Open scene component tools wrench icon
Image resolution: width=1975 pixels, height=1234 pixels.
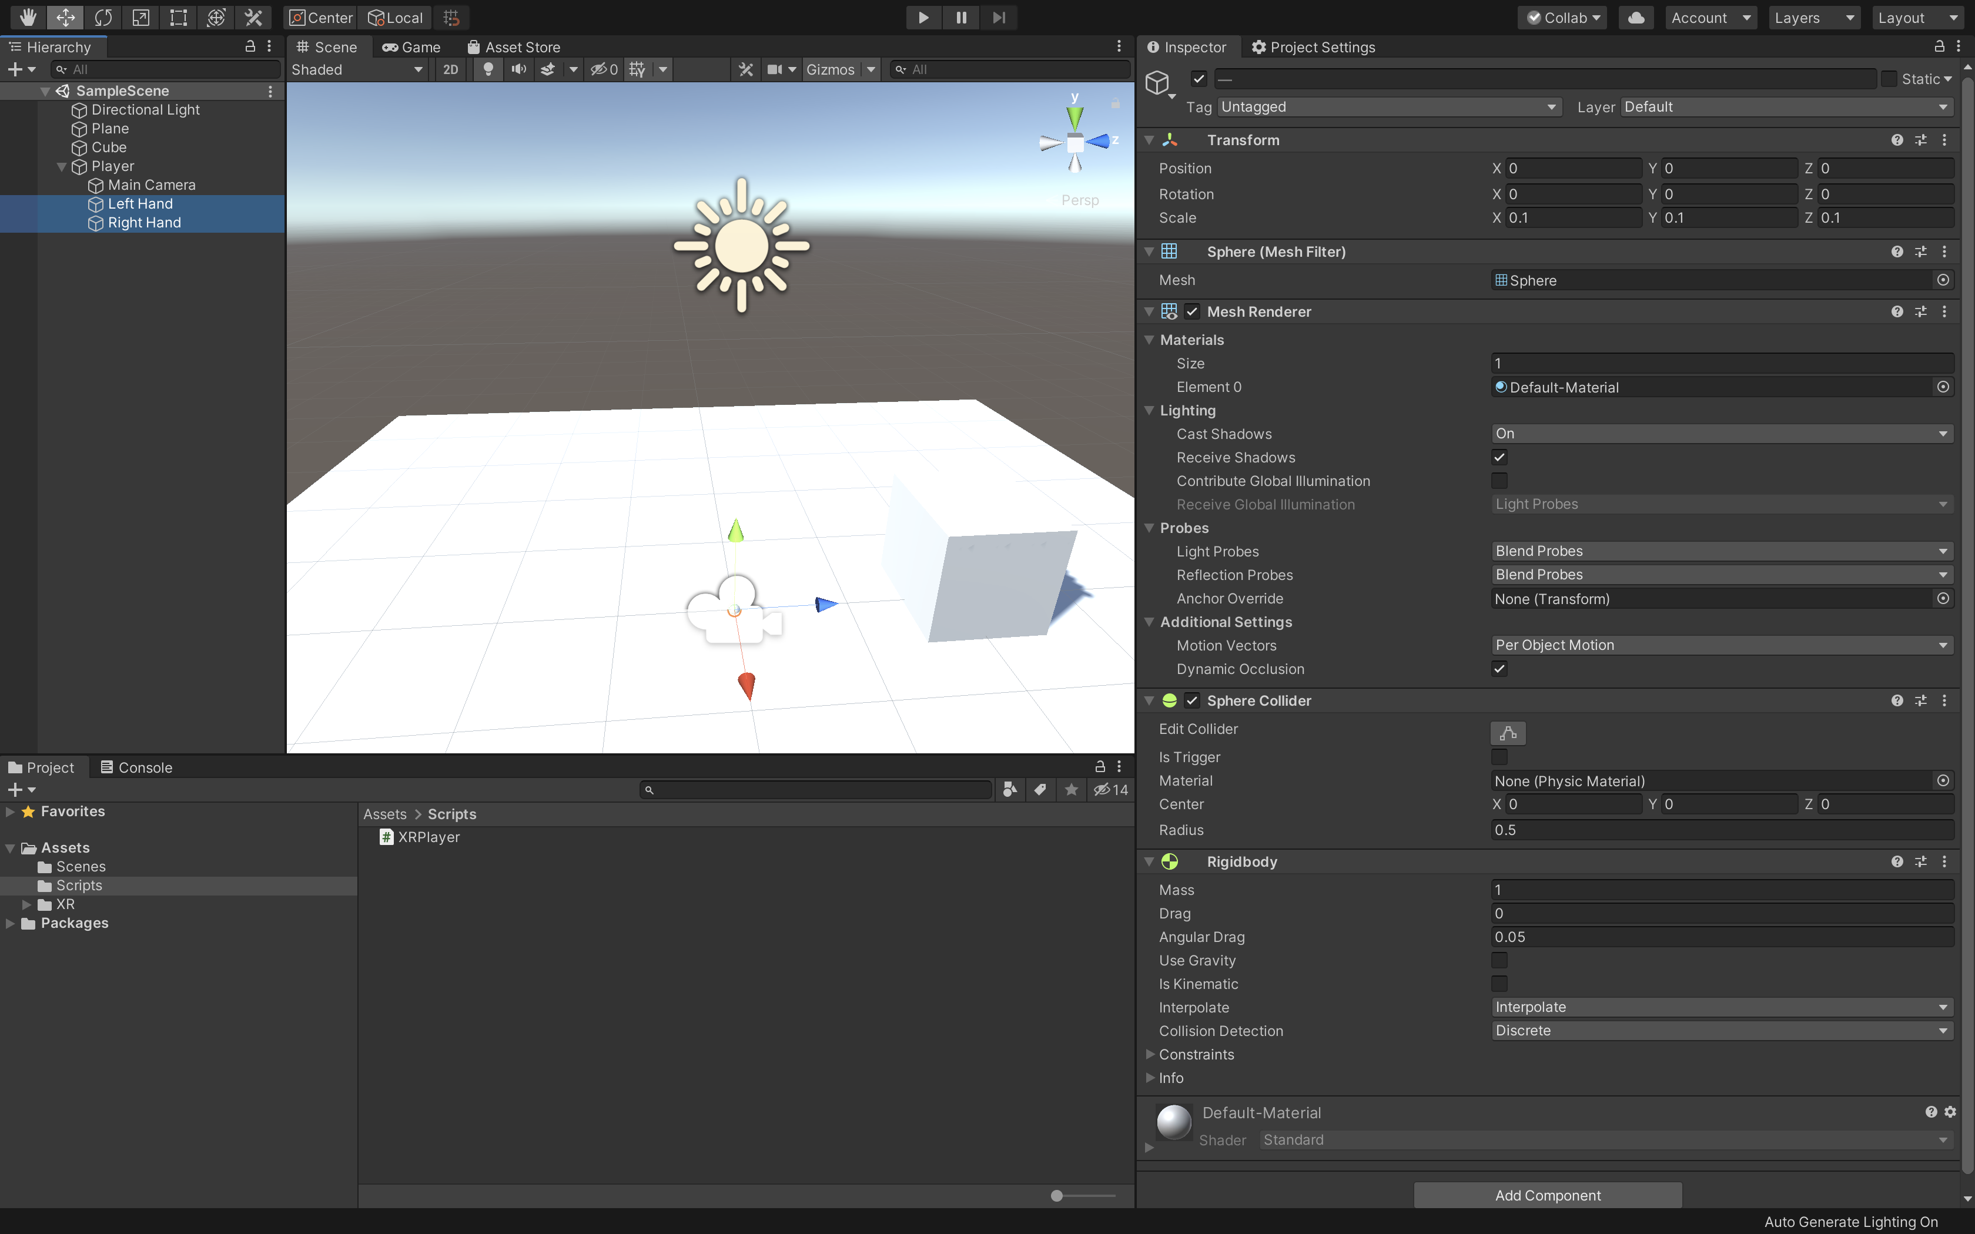[x=745, y=69]
